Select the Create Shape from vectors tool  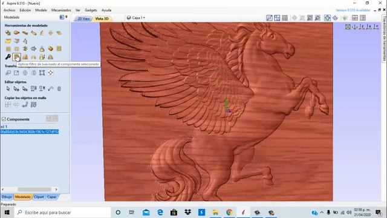(8, 33)
